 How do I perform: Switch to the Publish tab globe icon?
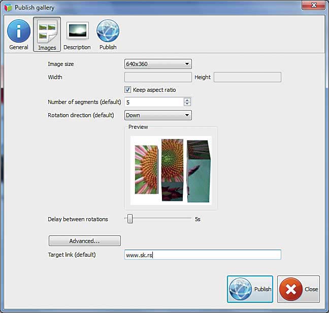[x=108, y=34]
